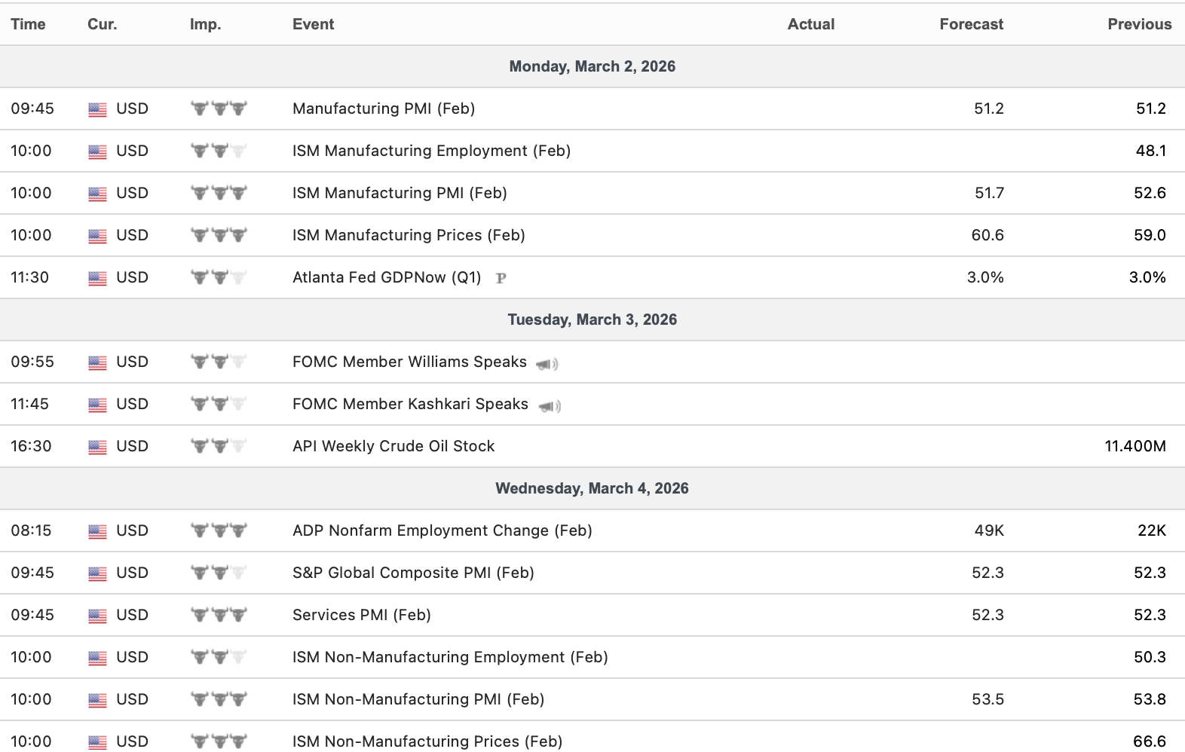
Task: Open ISM Manufacturing PMI (Feb) event
Action: pos(400,193)
